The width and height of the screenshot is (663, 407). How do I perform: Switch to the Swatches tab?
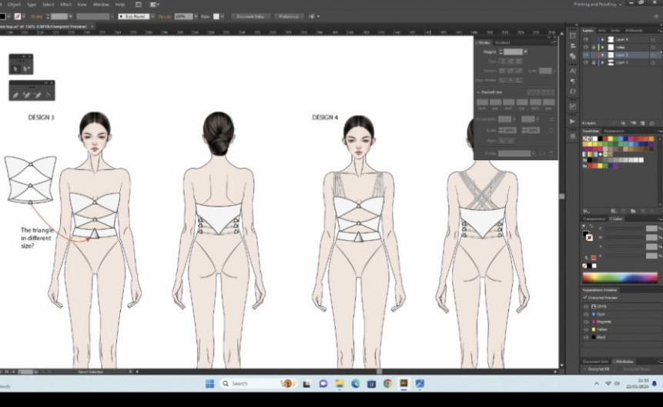[x=591, y=131]
